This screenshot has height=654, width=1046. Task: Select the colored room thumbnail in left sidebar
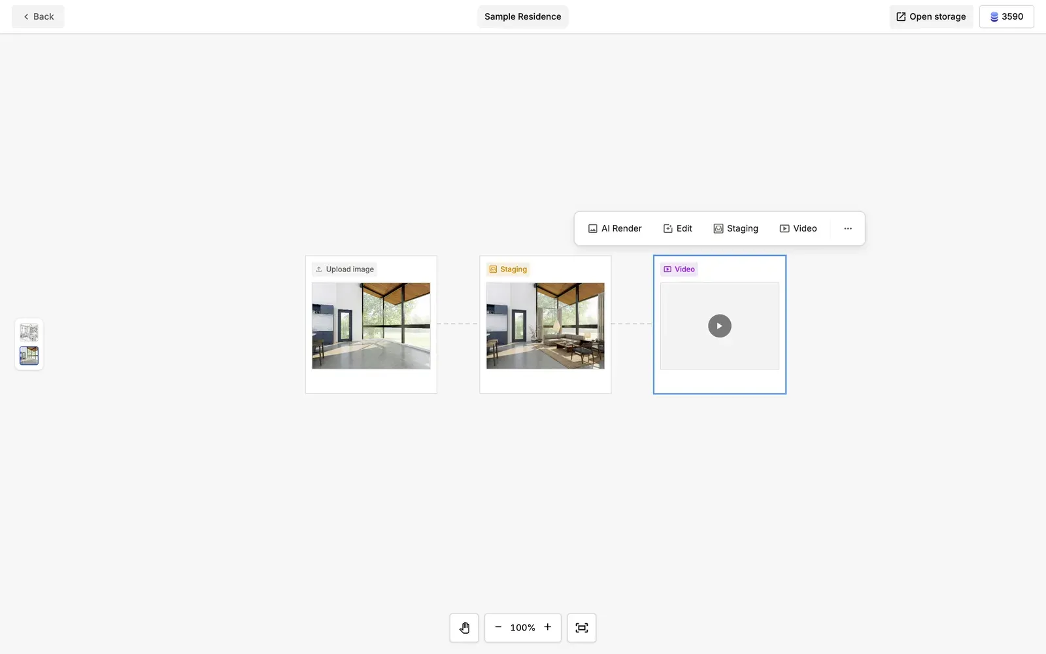(29, 355)
